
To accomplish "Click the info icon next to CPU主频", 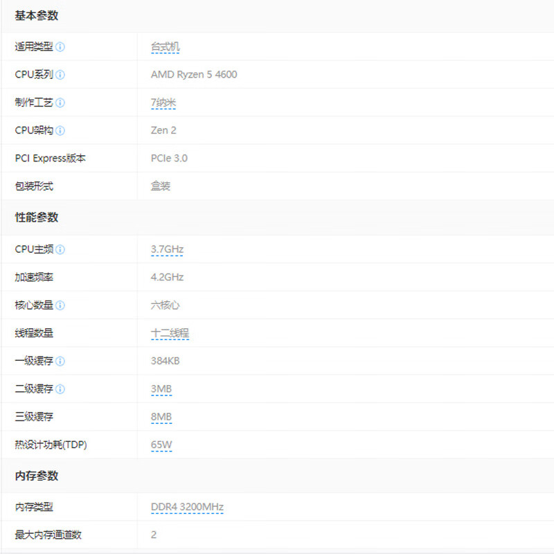I will [x=60, y=249].
